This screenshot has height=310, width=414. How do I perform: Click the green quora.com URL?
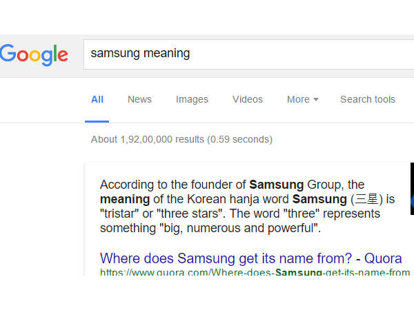coord(255,273)
